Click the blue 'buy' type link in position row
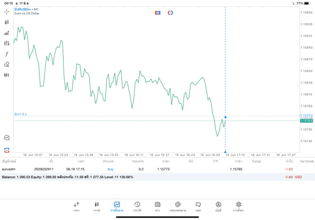This screenshot has width=315, height=220. [110, 169]
